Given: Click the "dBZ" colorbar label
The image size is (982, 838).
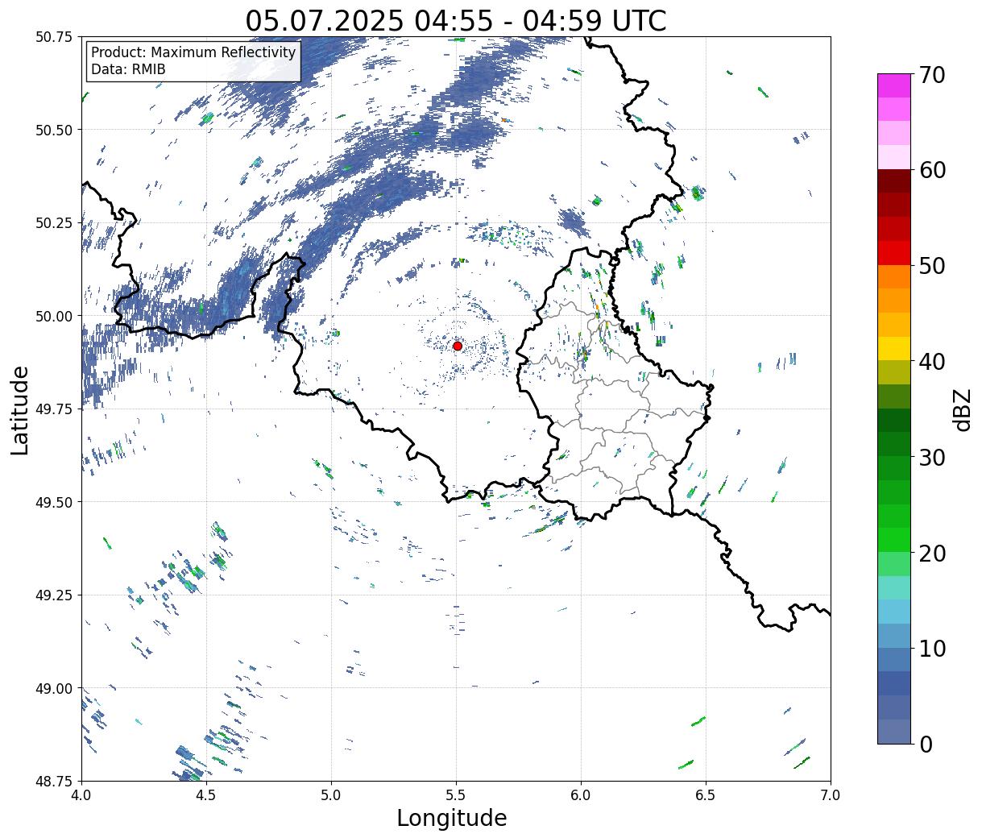Looking at the screenshot, I should (962, 409).
